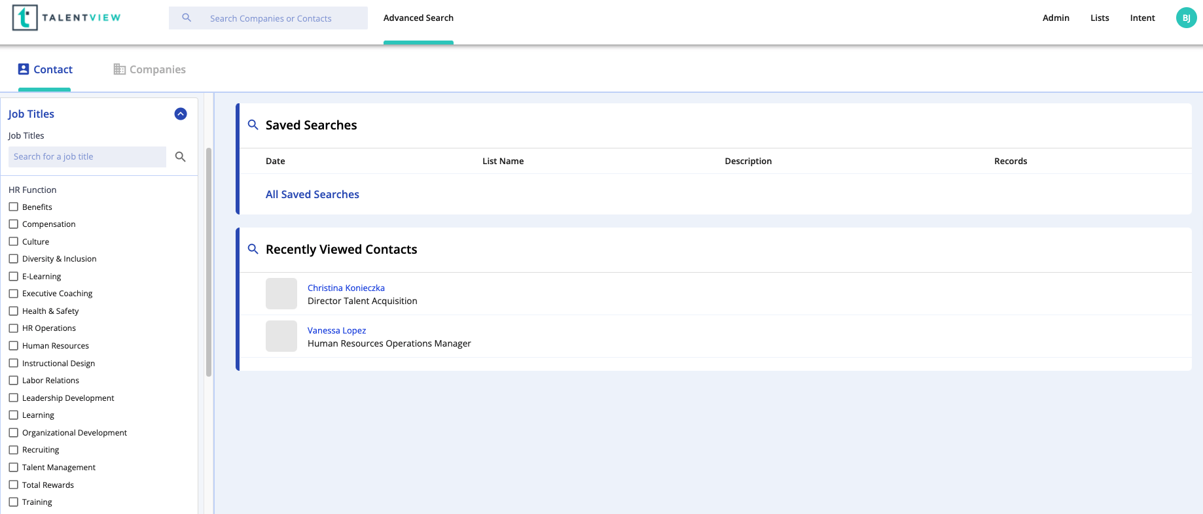Click the TalentView logo icon
This screenshot has width=1203, height=514.
tap(25, 18)
